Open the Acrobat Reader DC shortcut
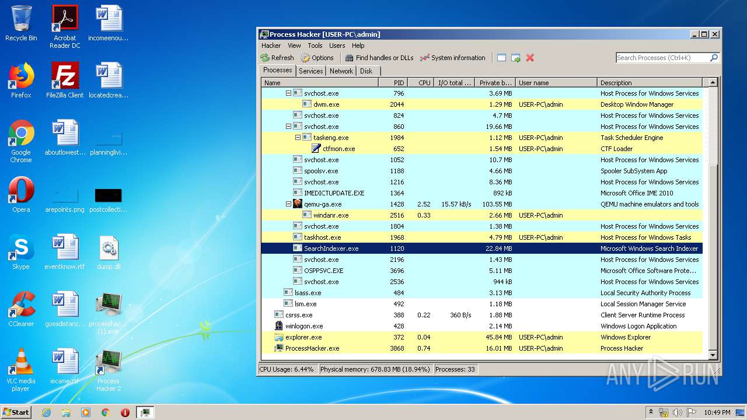 click(65, 27)
